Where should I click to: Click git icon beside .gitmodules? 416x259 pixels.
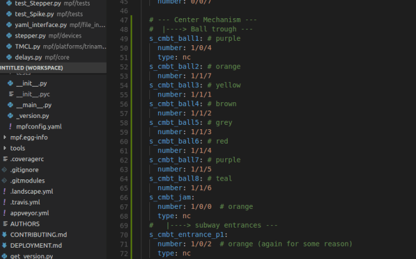4,181
